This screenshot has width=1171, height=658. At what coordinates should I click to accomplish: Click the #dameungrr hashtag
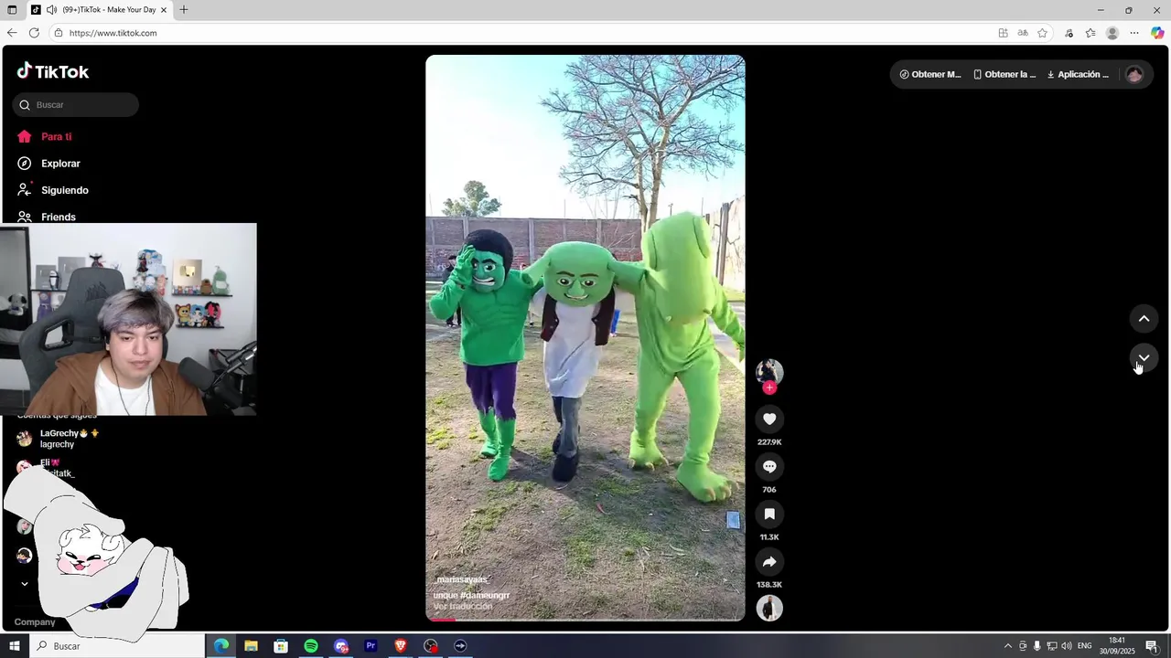(485, 595)
